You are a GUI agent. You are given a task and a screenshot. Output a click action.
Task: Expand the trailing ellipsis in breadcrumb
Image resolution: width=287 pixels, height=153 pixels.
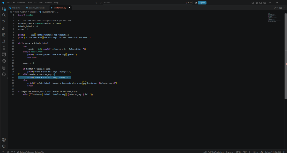point(57,12)
